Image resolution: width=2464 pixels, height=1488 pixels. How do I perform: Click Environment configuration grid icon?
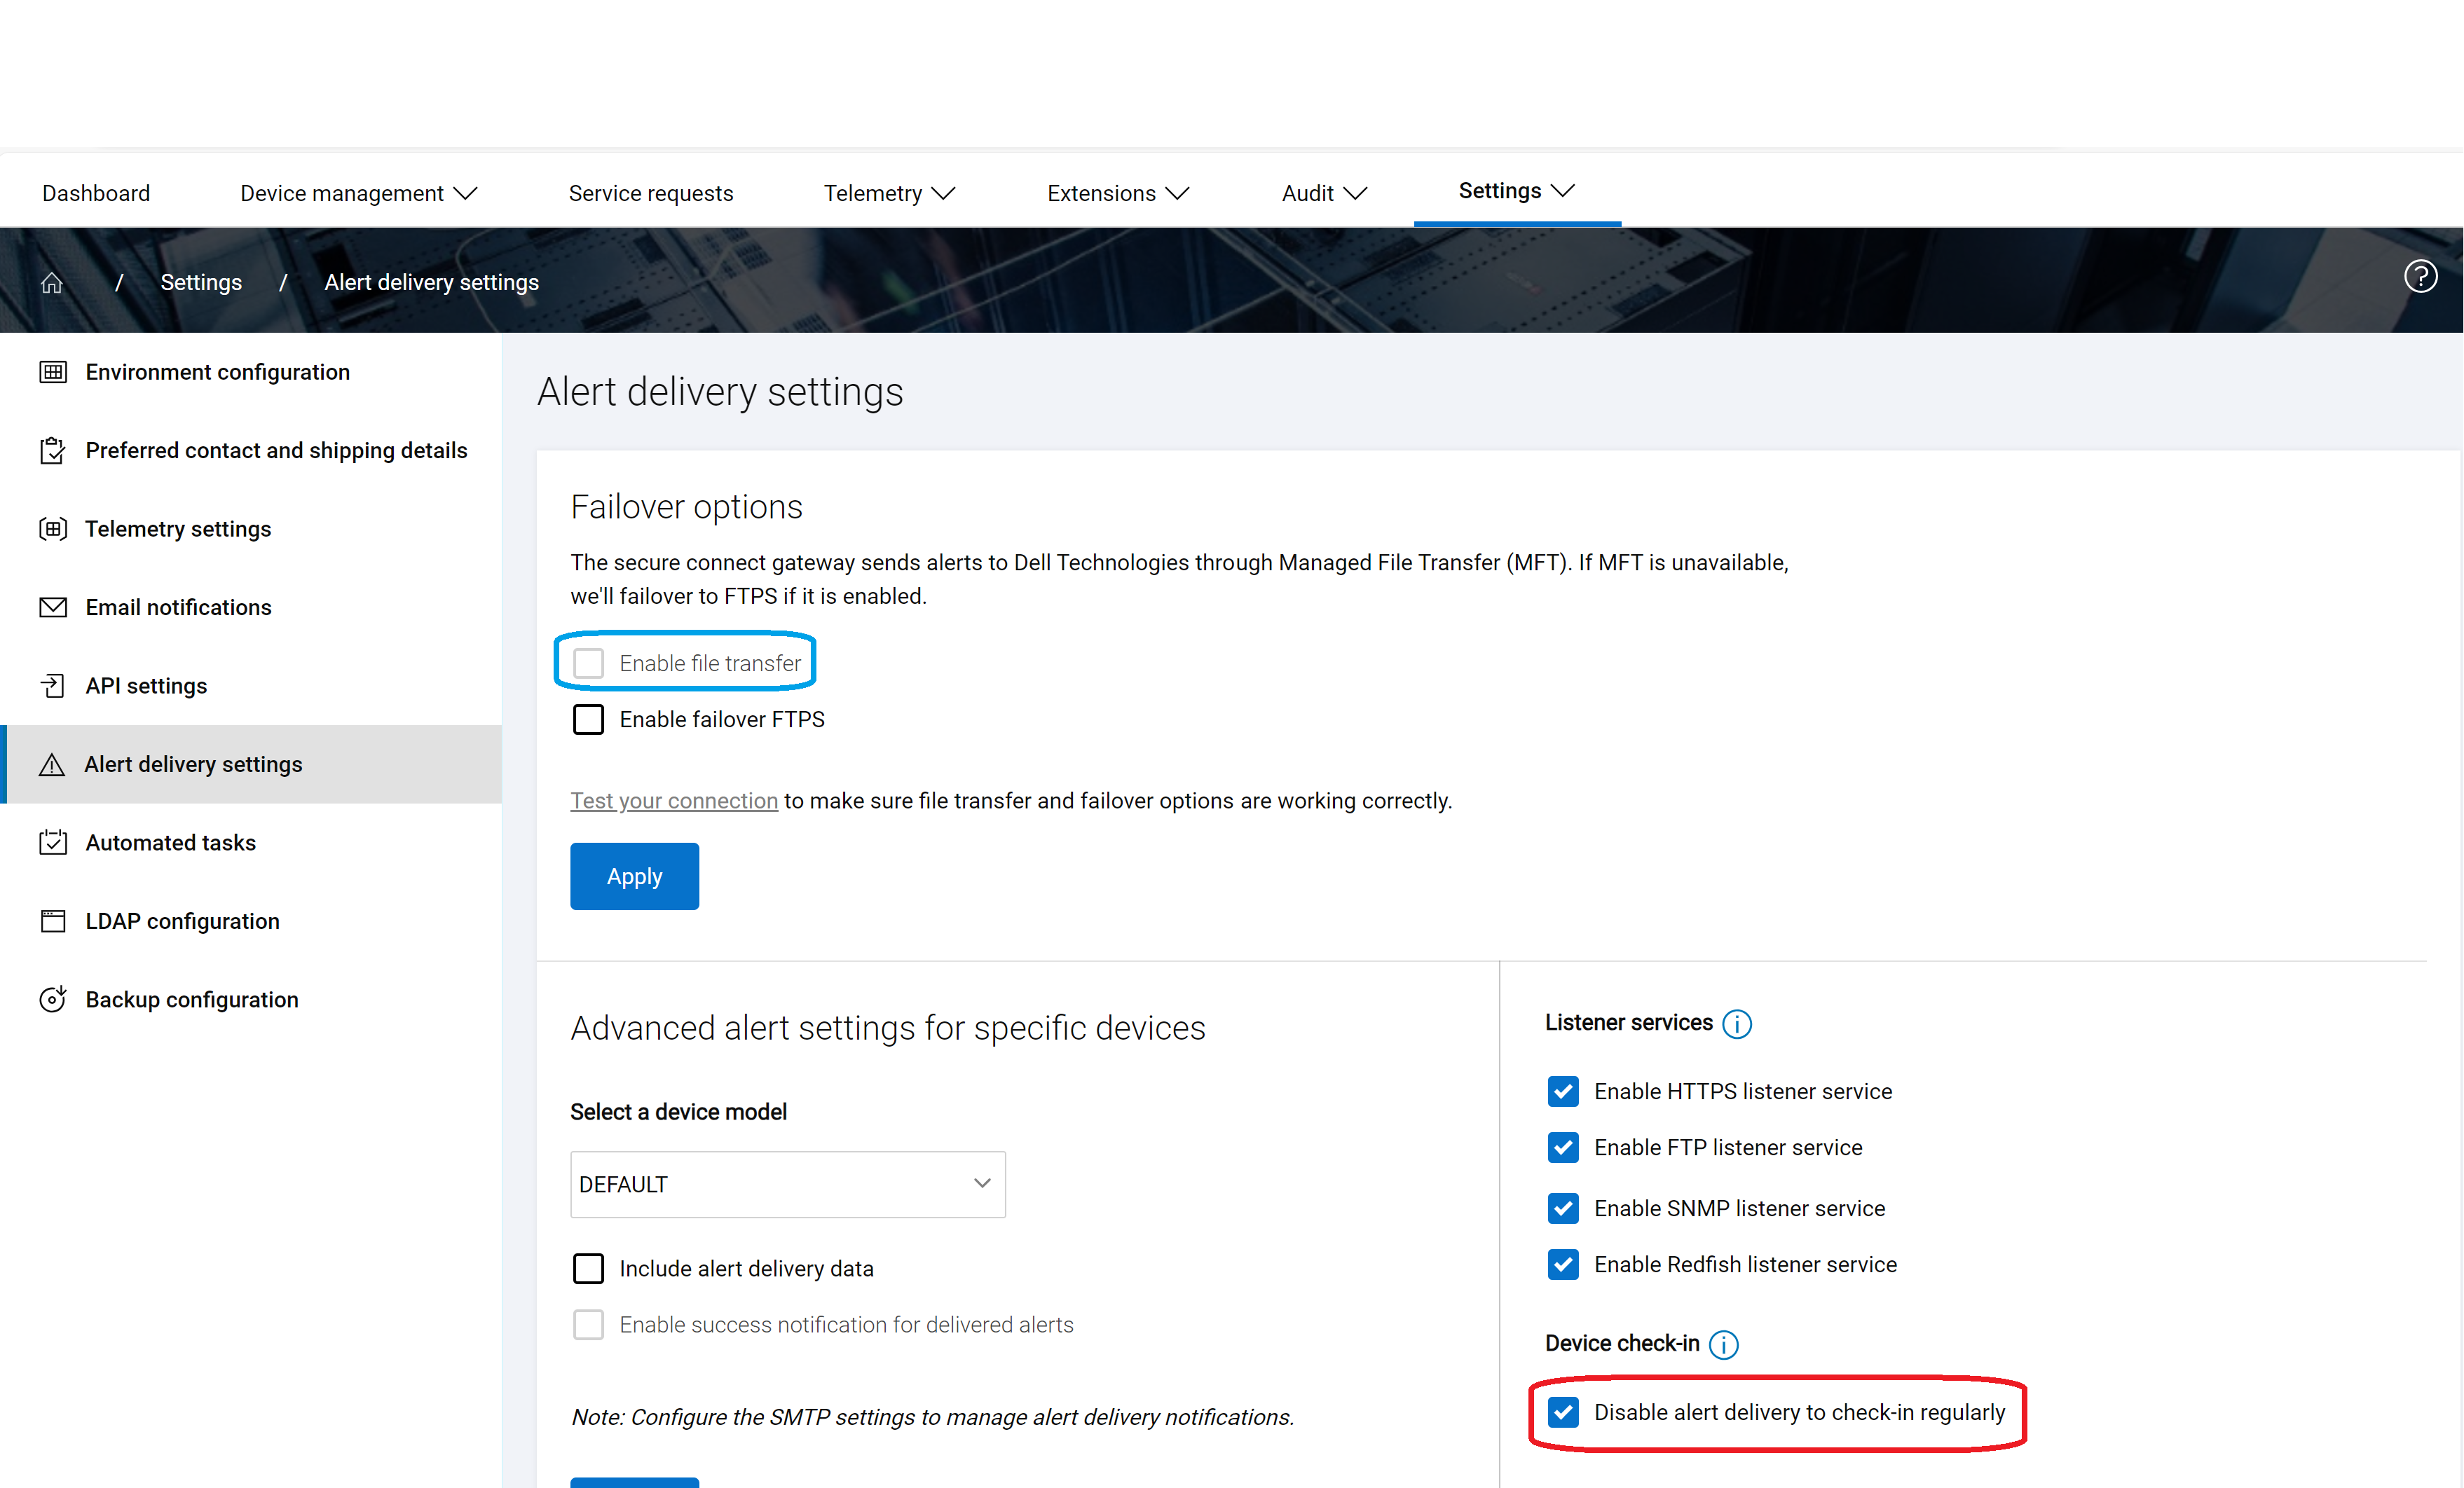click(53, 372)
